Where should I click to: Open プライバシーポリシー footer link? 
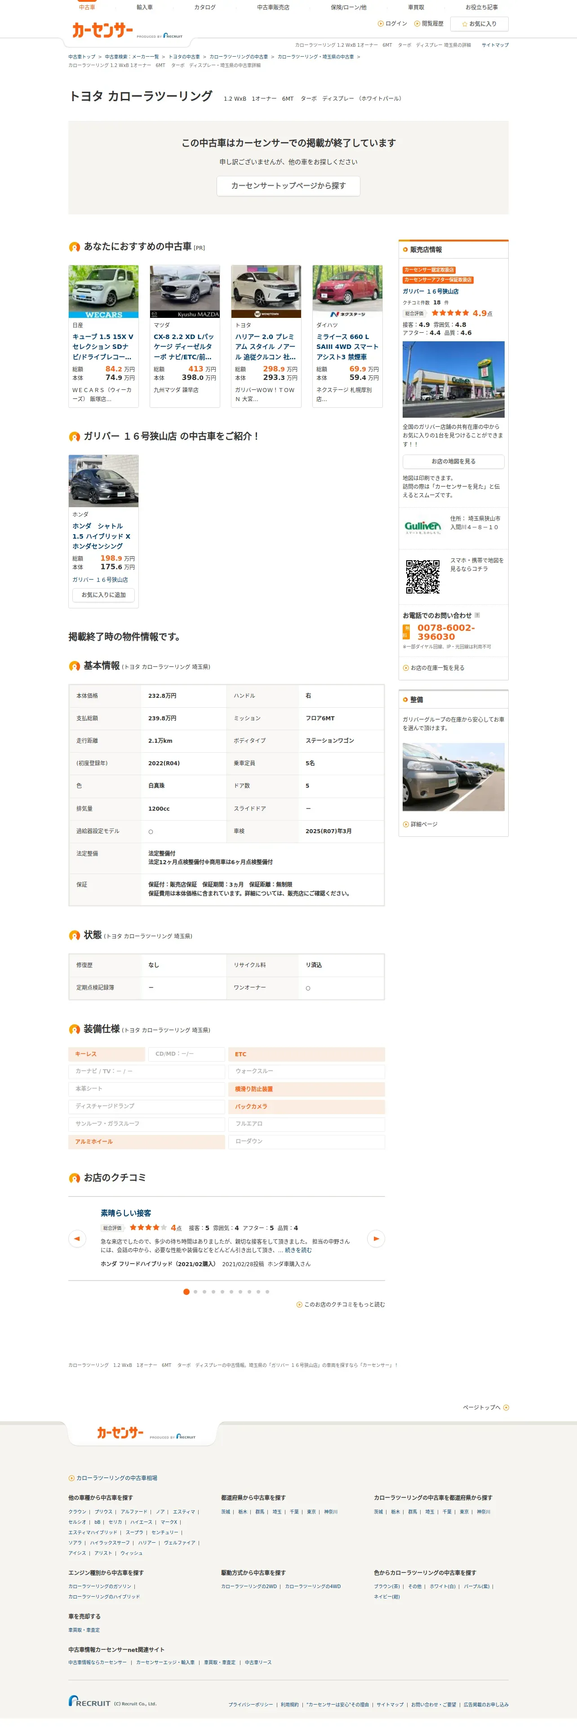(251, 1705)
